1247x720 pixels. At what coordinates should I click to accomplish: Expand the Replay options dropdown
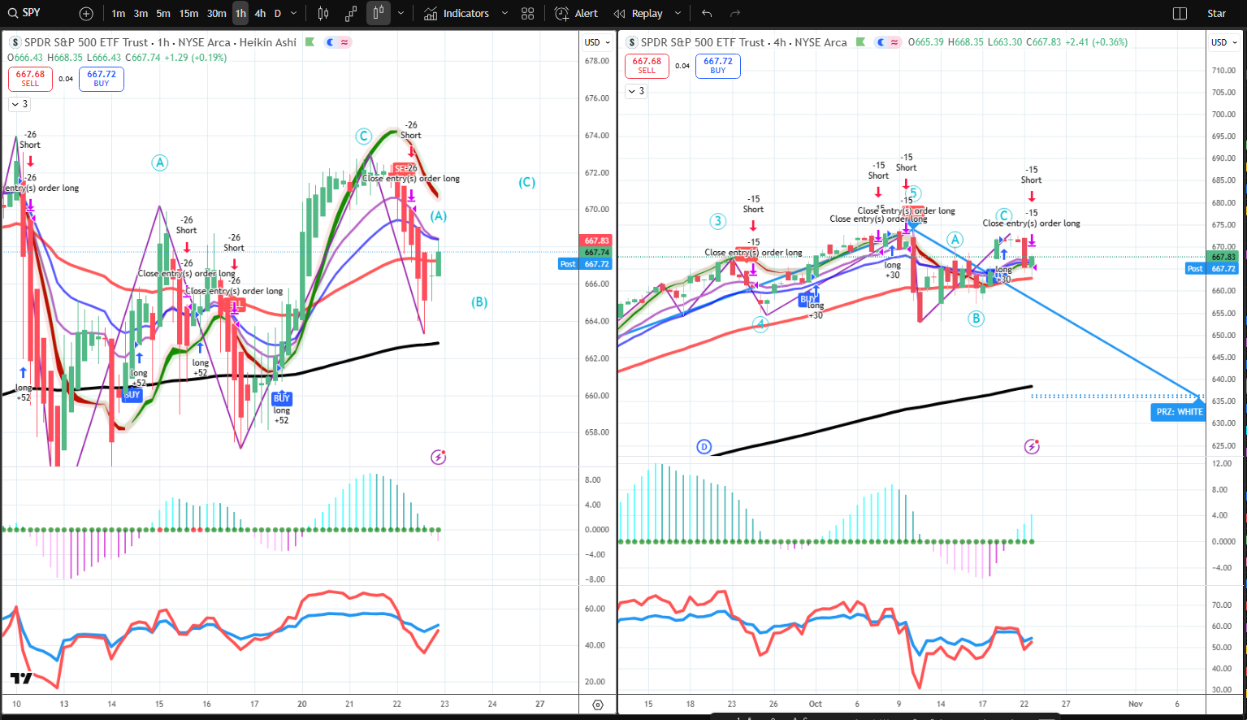click(678, 14)
